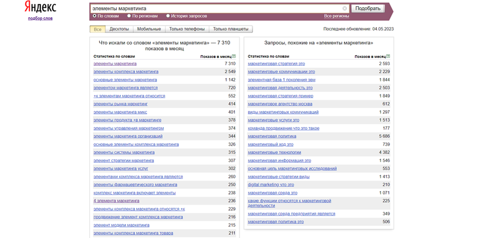Open 'комплекс маркетинга включает элементы' link
497x238 pixels.
134,193
